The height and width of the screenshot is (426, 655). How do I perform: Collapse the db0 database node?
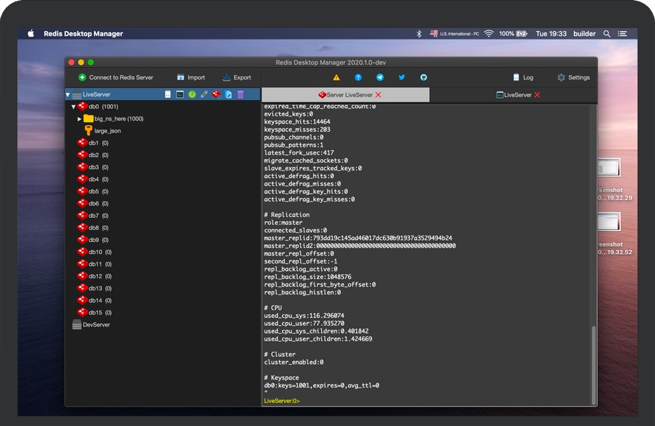(74, 107)
